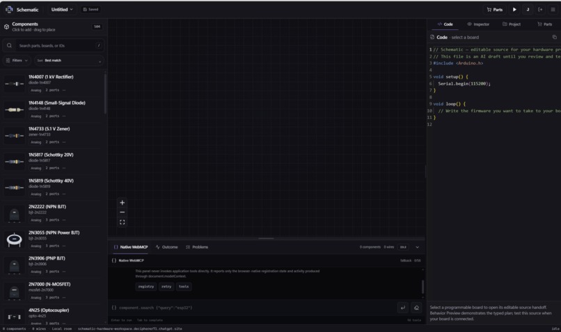561x332 pixels.
Task: Add the 1N5817 (Schottky 20V) component
Action: tap(54, 161)
